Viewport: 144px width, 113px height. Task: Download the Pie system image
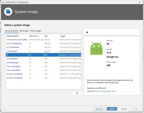pos(14,63)
